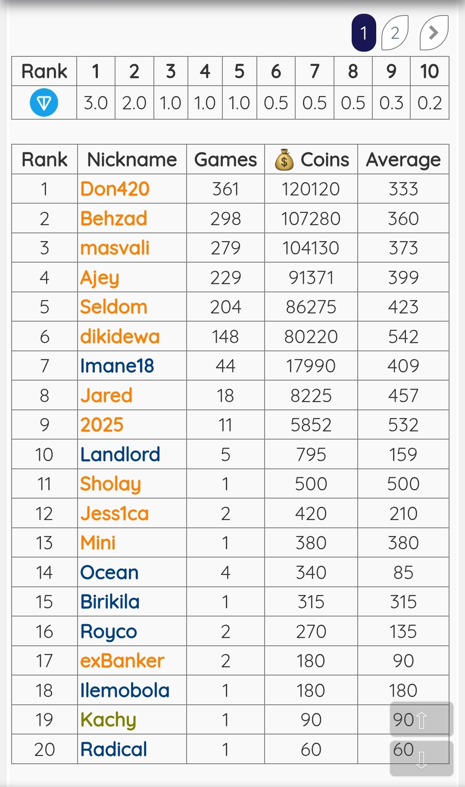Select current page 1 button
Screen dimensions: 465x787
[x=364, y=33]
